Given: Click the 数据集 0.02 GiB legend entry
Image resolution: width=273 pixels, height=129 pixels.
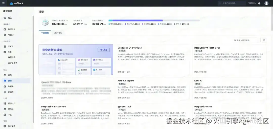Looking at the screenshot, I should (149, 24).
